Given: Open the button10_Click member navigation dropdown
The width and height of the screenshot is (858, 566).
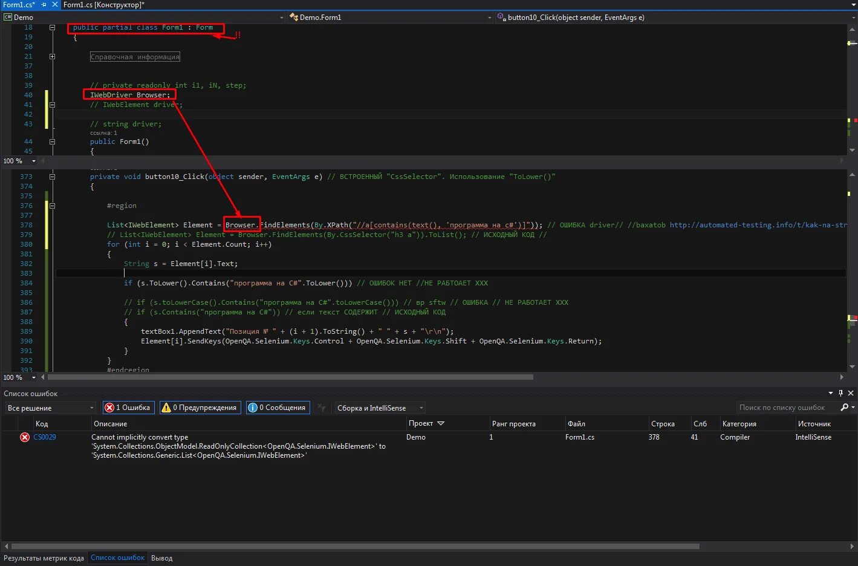Looking at the screenshot, I should click(853, 18).
